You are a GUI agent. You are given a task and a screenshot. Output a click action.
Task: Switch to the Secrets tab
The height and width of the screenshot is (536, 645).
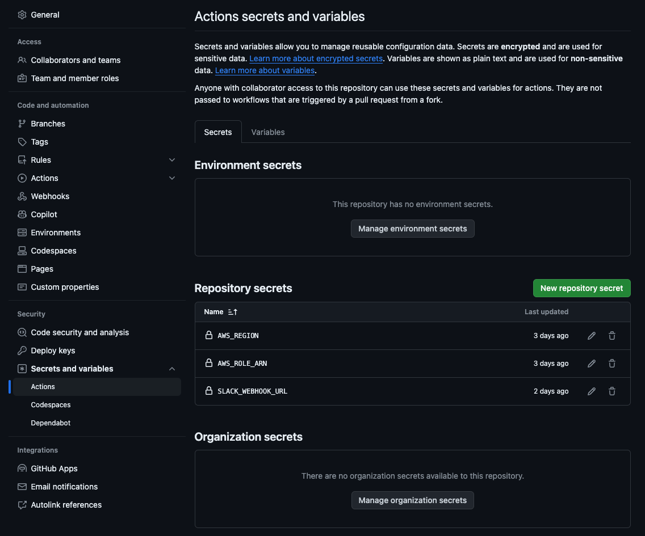click(218, 132)
